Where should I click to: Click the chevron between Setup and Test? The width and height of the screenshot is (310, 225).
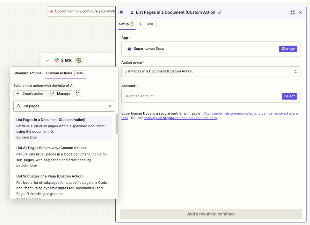141,24
